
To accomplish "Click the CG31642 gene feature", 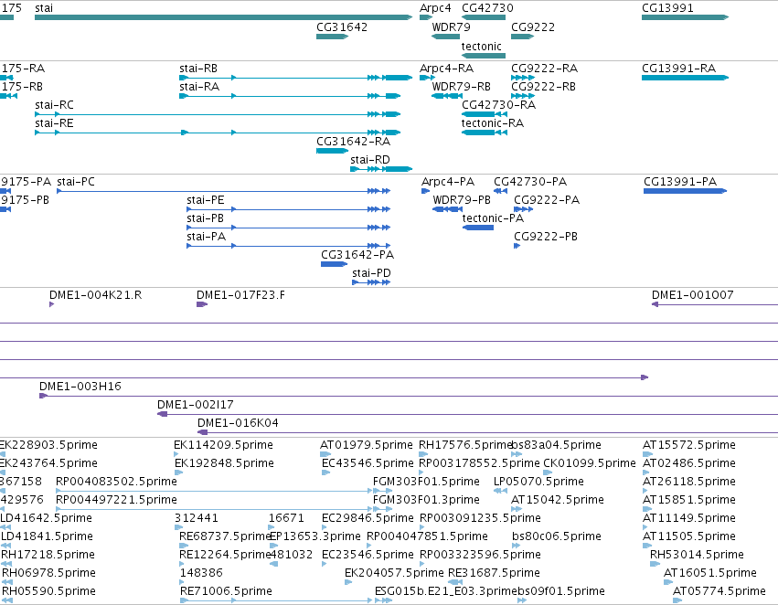I will point(333,37).
